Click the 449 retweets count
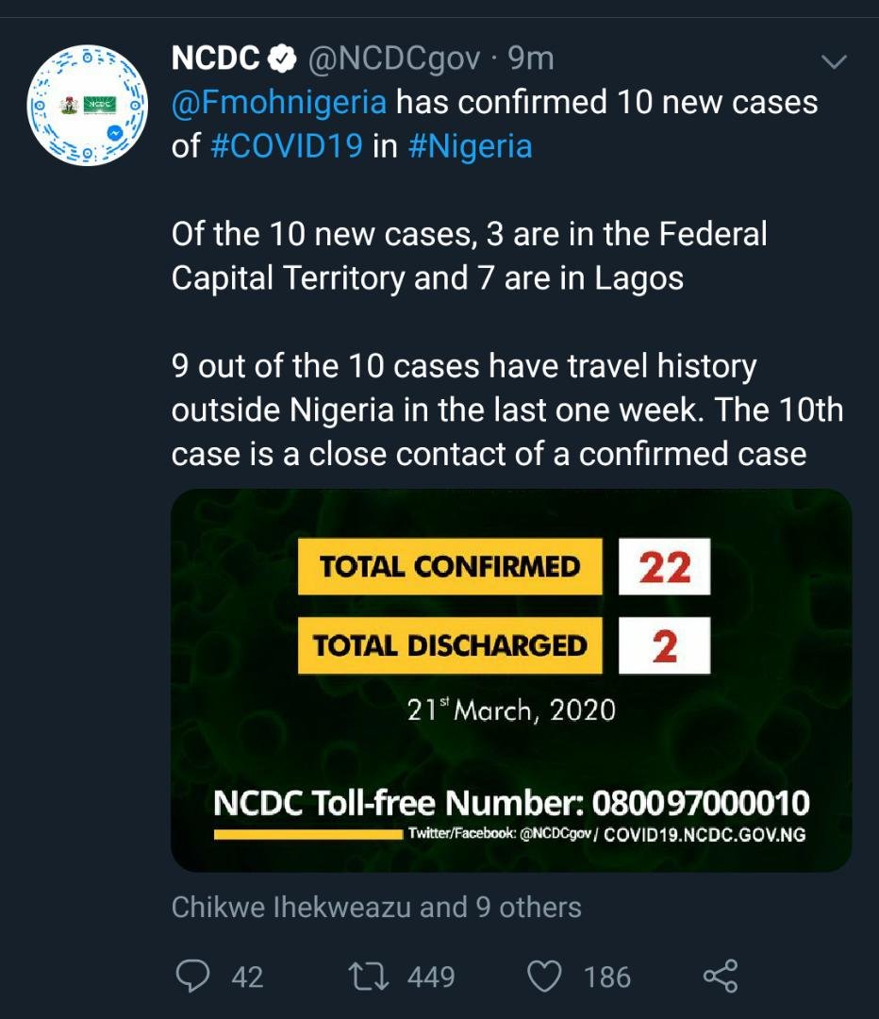 click(431, 977)
